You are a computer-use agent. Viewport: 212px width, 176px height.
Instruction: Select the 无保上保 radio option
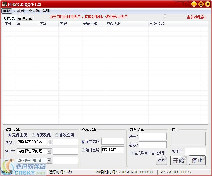pos(18,135)
